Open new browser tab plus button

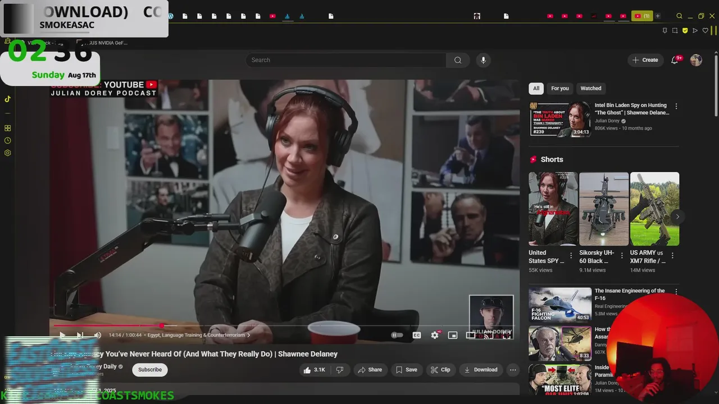pyautogui.click(x=658, y=16)
